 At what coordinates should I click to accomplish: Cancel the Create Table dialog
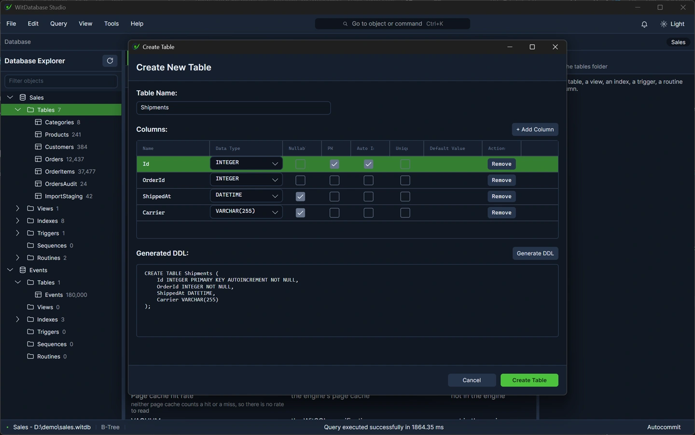pos(472,380)
